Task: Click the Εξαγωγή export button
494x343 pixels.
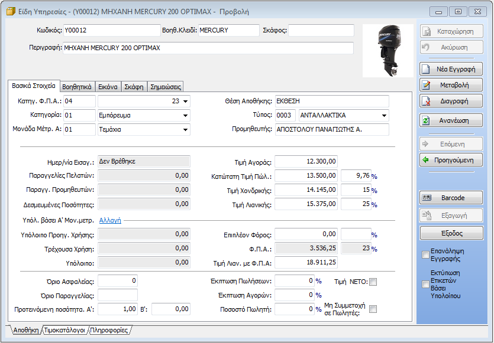Action: [451, 215]
